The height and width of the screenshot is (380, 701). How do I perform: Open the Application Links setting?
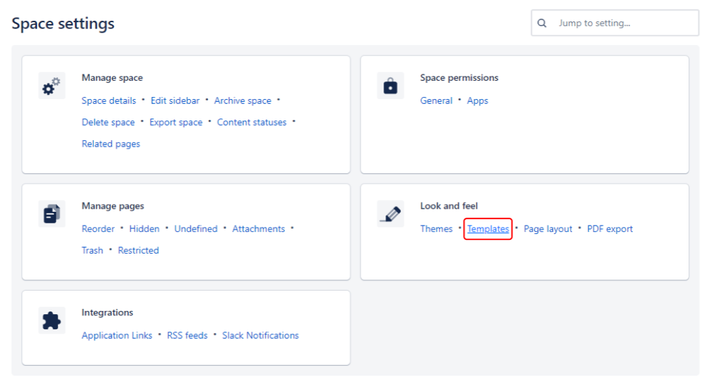117,336
